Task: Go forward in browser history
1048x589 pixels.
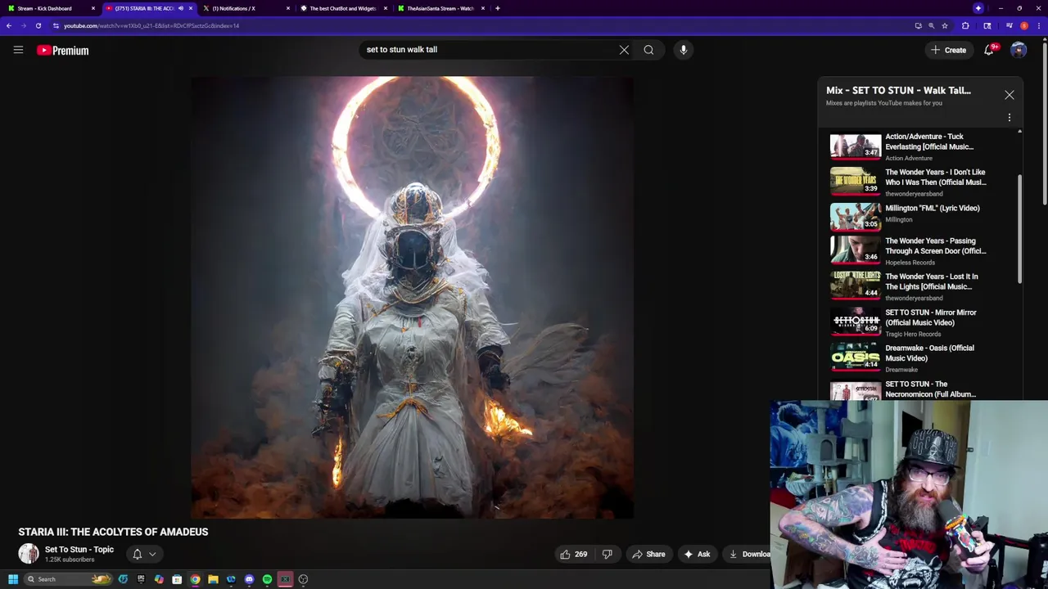Action: click(x=23, y=25)
